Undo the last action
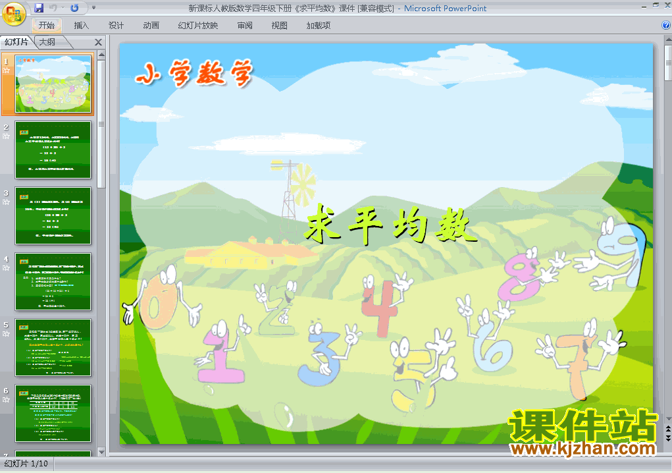672x473 pixels. point(53,8)
